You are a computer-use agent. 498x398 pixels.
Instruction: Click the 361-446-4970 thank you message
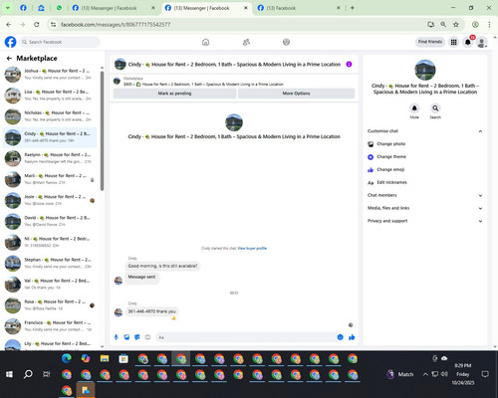click(x=152, y=311)
